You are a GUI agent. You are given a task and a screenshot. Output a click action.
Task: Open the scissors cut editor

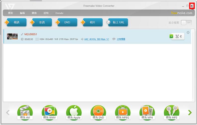(177, 36)
